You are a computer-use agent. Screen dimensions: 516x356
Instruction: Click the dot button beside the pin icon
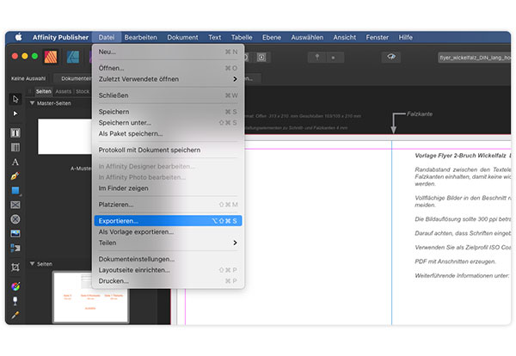334,58
